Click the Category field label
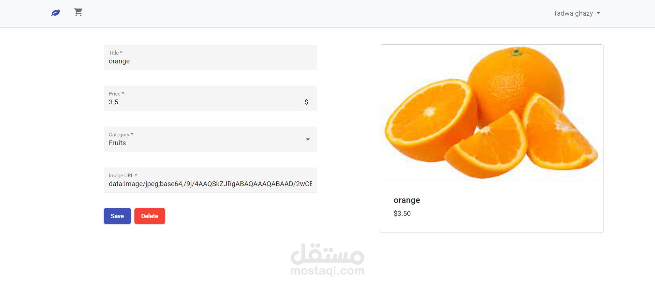The image size is (655, 283). (x=121, y=135)
